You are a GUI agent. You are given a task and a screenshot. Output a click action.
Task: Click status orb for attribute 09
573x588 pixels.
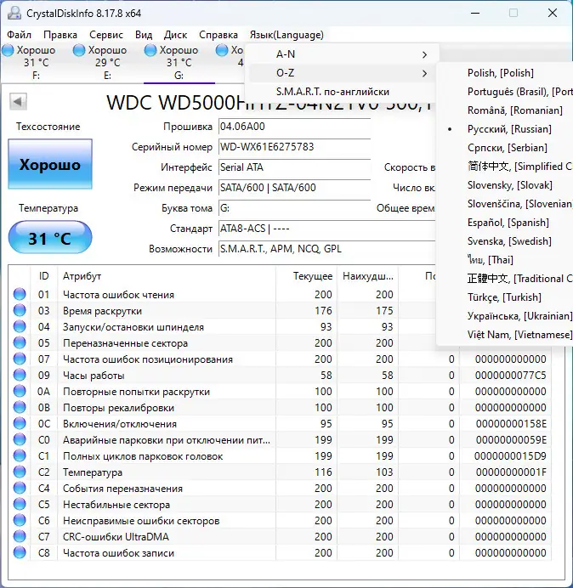pyautogui.click(x=20, y=375)
